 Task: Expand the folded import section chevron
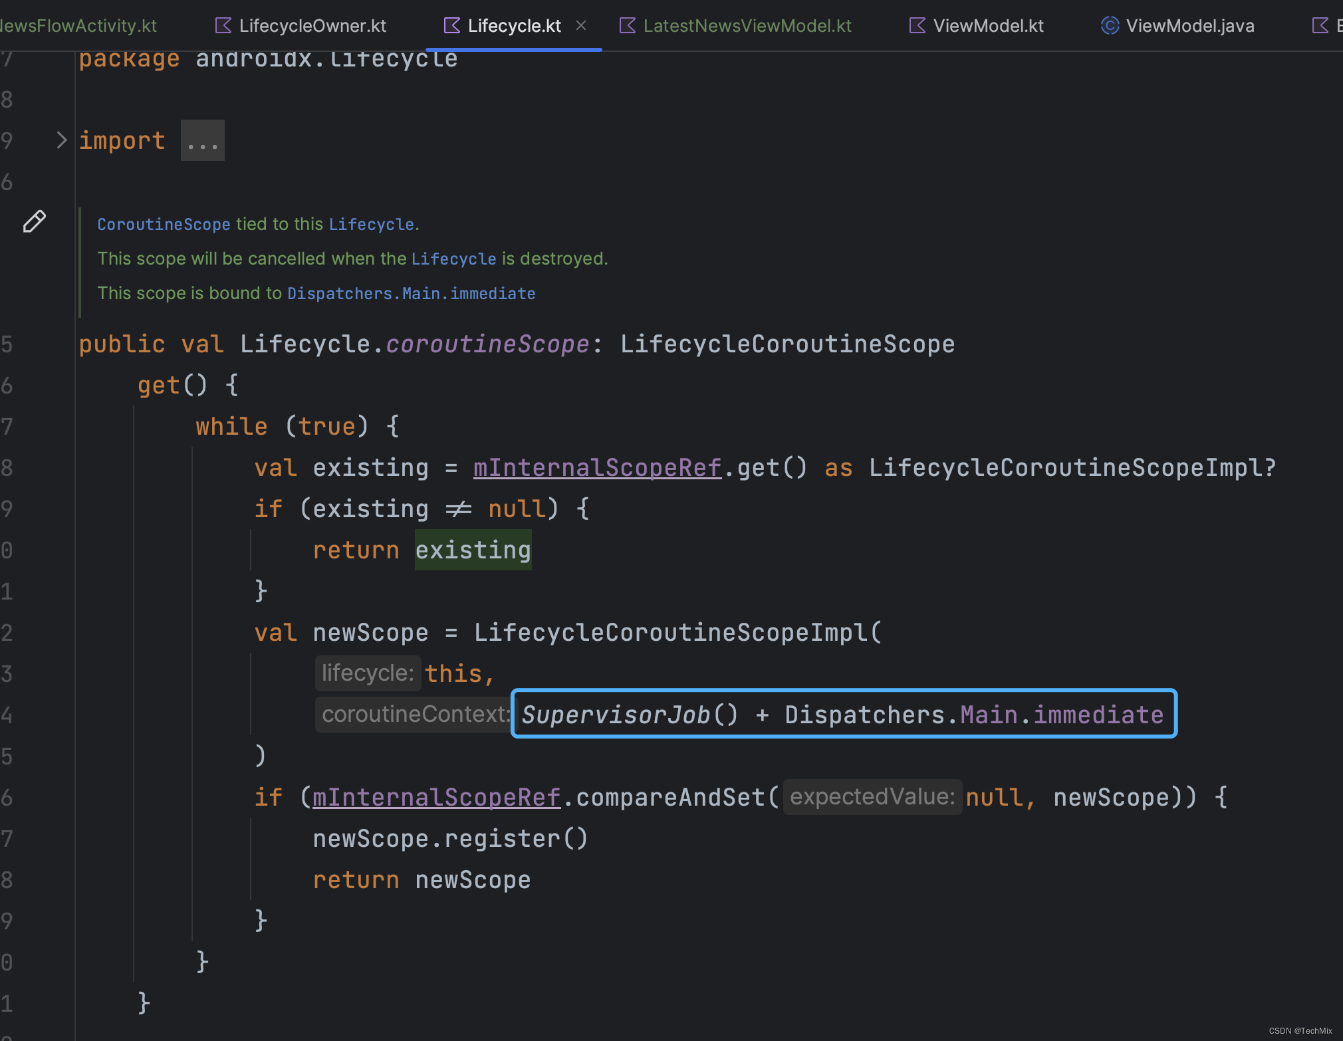[x=61, y=140]
